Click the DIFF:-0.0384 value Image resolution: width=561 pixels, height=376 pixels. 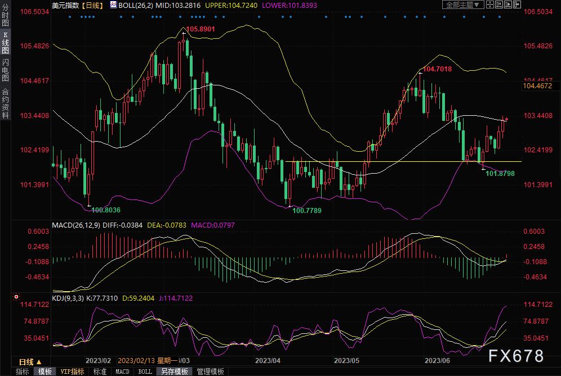(x=122, y=225)
